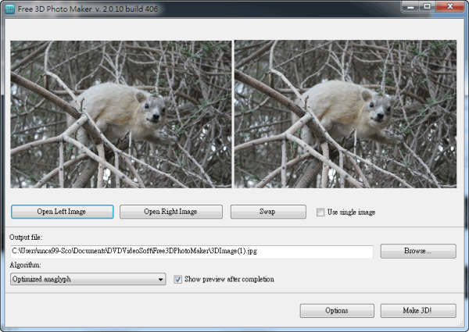Open the right image file
This screenshot has height=332, width=469.
pos(170,212)
